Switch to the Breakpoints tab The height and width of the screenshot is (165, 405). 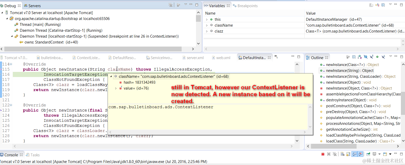coord(245,6)
